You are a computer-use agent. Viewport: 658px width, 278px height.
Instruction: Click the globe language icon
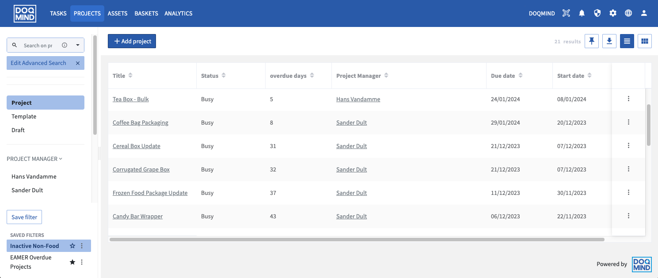click(x=628, y=13)
